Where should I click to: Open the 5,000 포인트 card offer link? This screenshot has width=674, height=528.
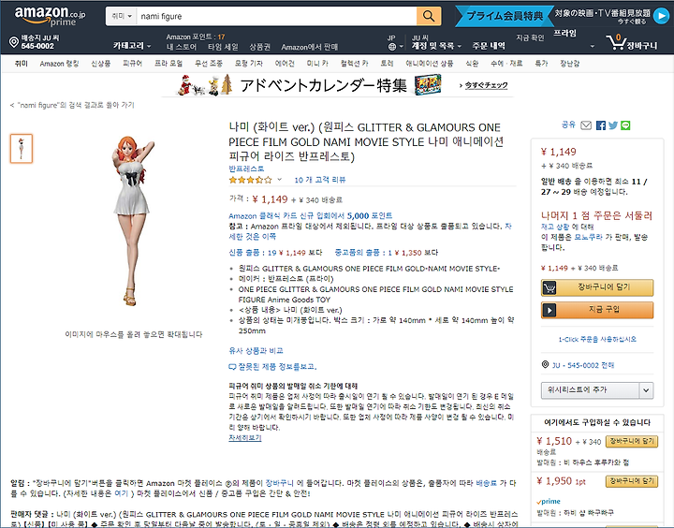pos(311,215)
